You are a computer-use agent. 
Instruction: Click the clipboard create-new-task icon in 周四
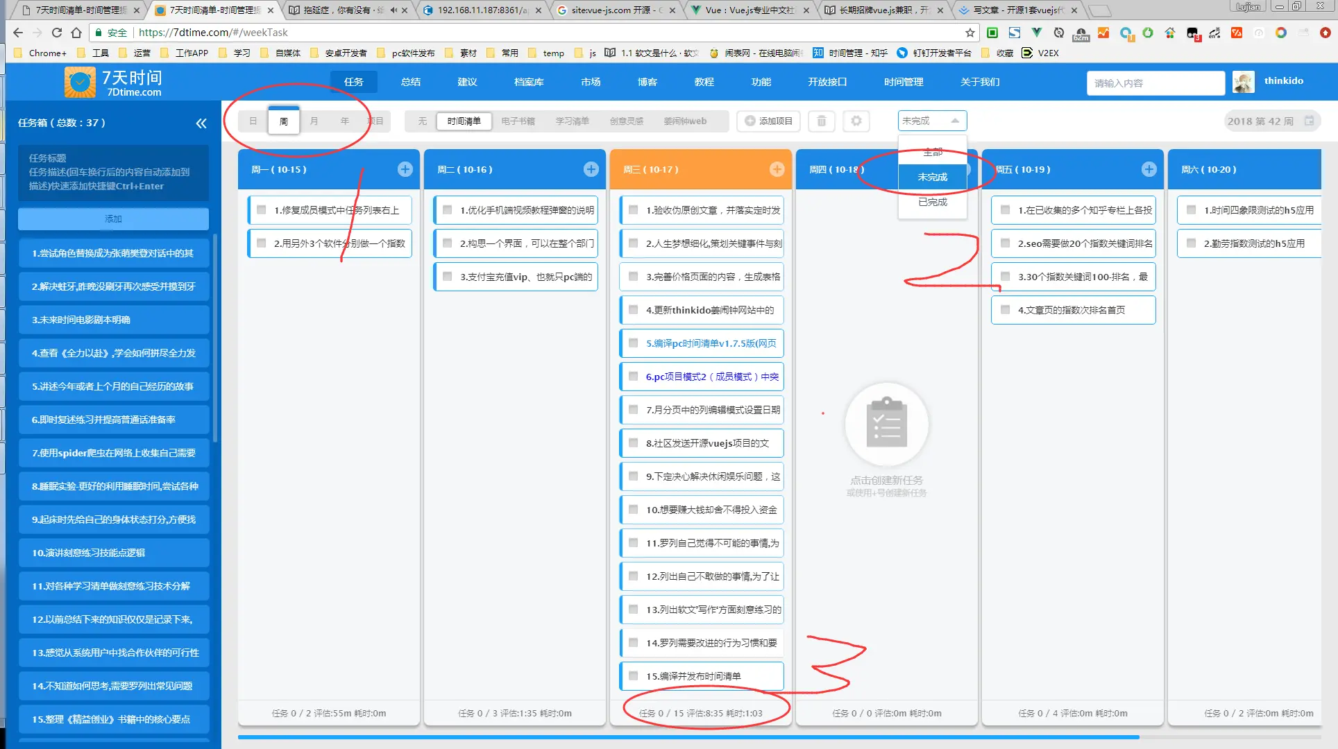(x=886, y=424)
